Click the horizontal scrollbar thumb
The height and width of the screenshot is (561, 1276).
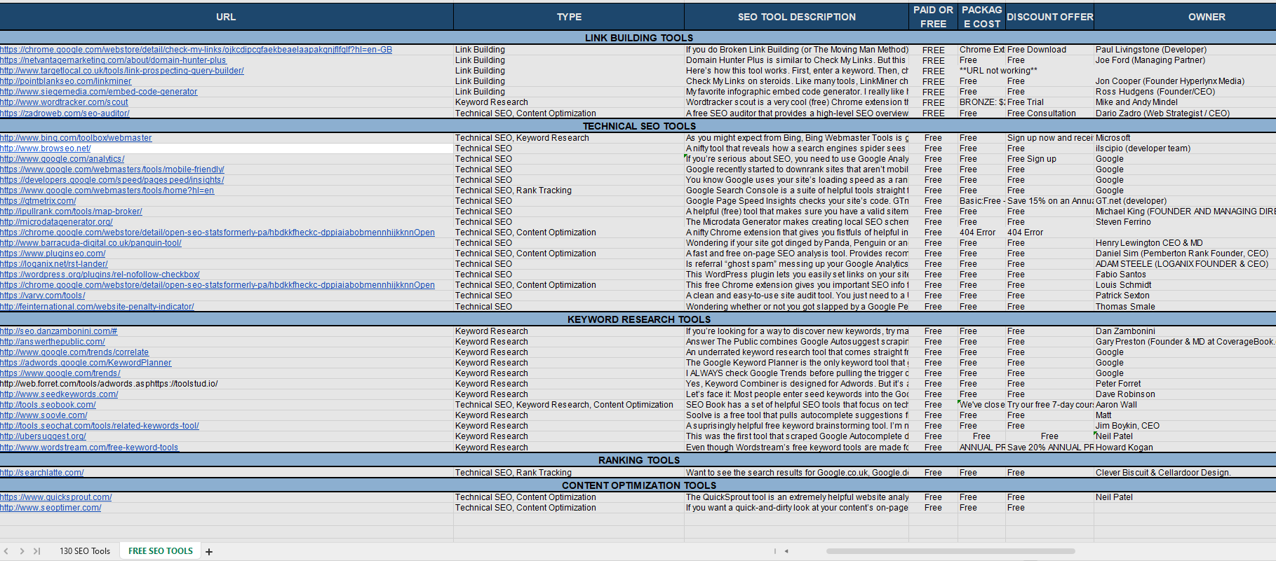point(951,551)
